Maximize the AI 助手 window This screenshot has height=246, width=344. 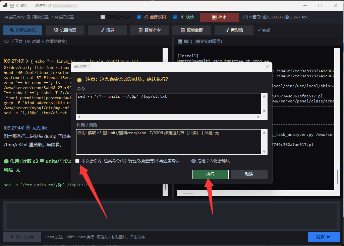pyautogui.click(x=320, y=5)
